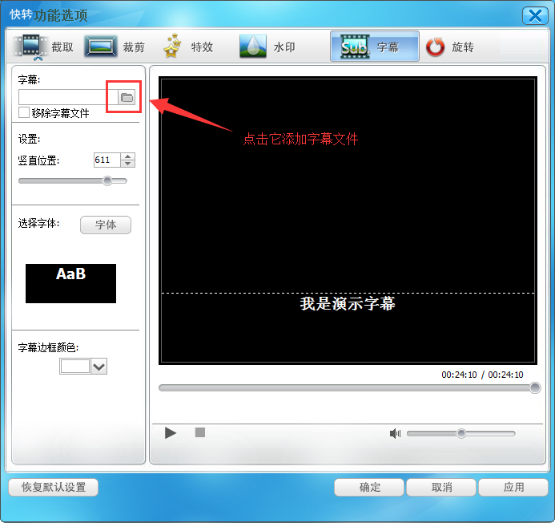Click the video seek bar handle
The width and height of the screenshot is (555, 523).
[535, 388]
